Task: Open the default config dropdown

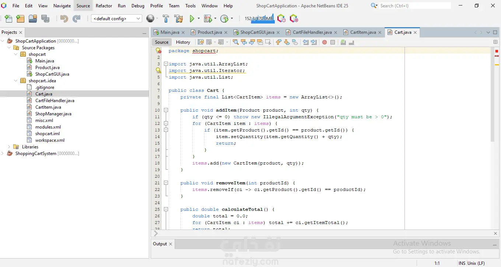Action: pos(116,19)
